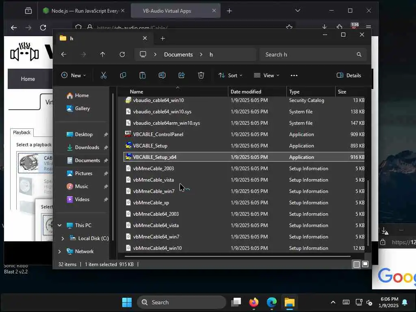Screen dimensions: 416x312
Task: Click the Copy icon in Explorer toolbar
Action: click(123, 75)
